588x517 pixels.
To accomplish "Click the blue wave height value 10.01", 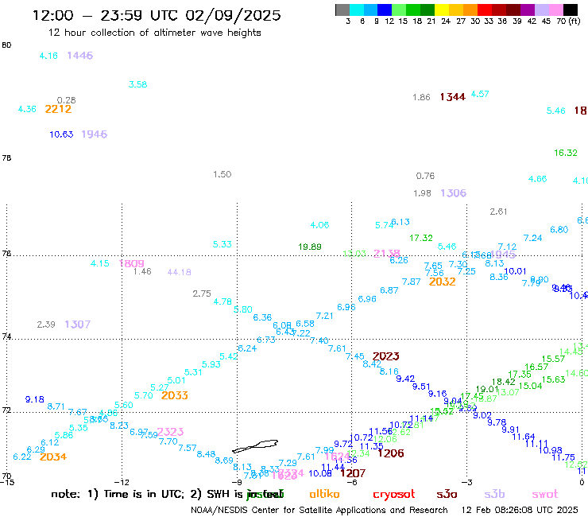I will pyautogui.click(x=515, y=271).
